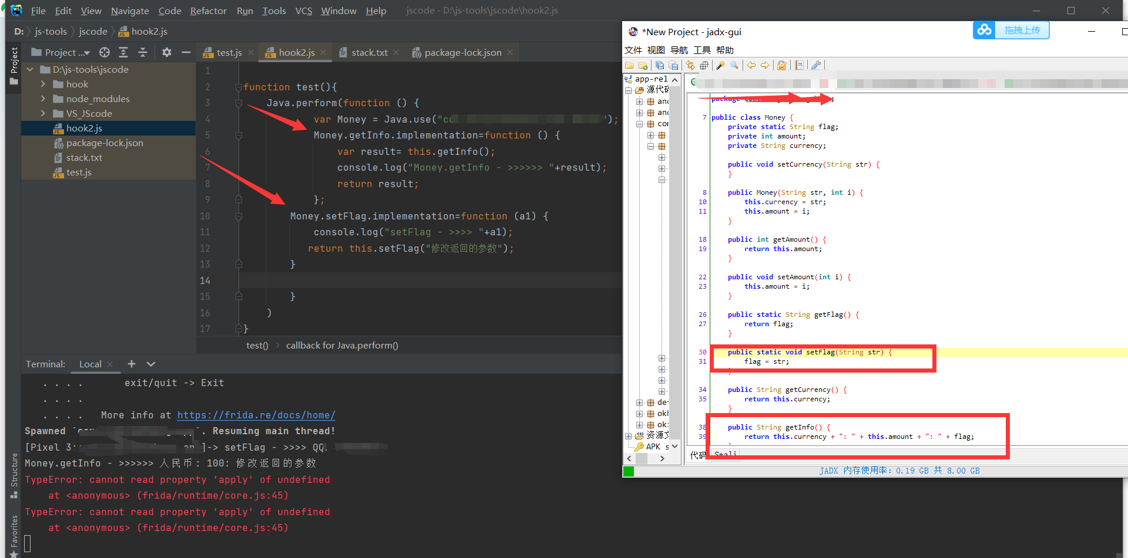The image size is (1128, 558).
Task: Toggle jadx flatten packages icon
Action: tap(704, 66)
